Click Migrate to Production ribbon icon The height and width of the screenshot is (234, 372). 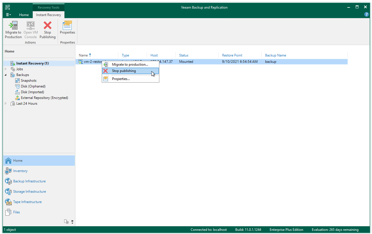click(x=13, y=25)
